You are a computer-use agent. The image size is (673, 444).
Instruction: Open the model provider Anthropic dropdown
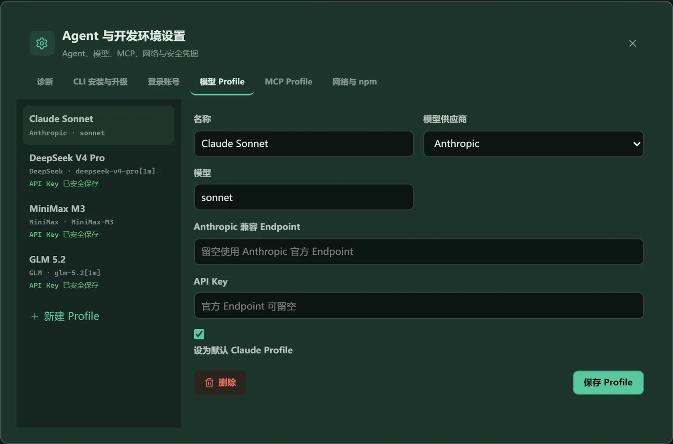click(x=534, y=144)
